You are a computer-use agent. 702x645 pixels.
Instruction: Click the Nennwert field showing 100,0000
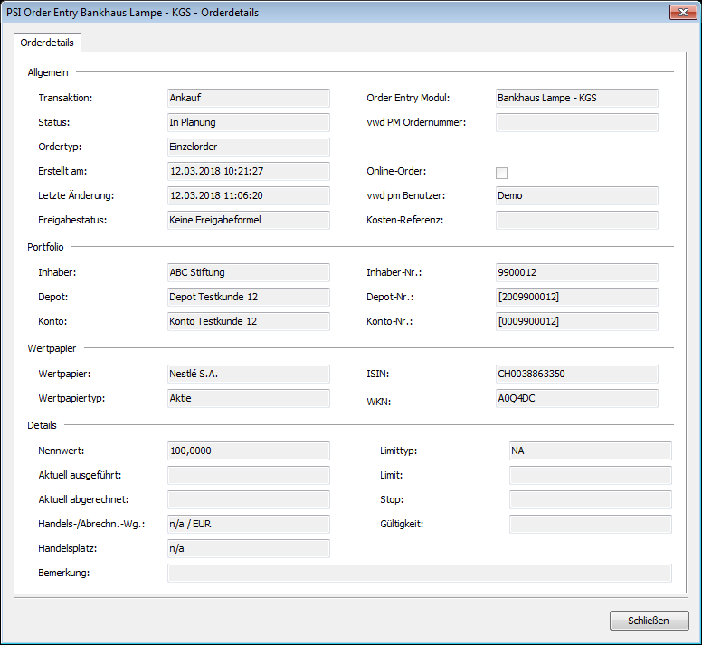coord(248,451)
